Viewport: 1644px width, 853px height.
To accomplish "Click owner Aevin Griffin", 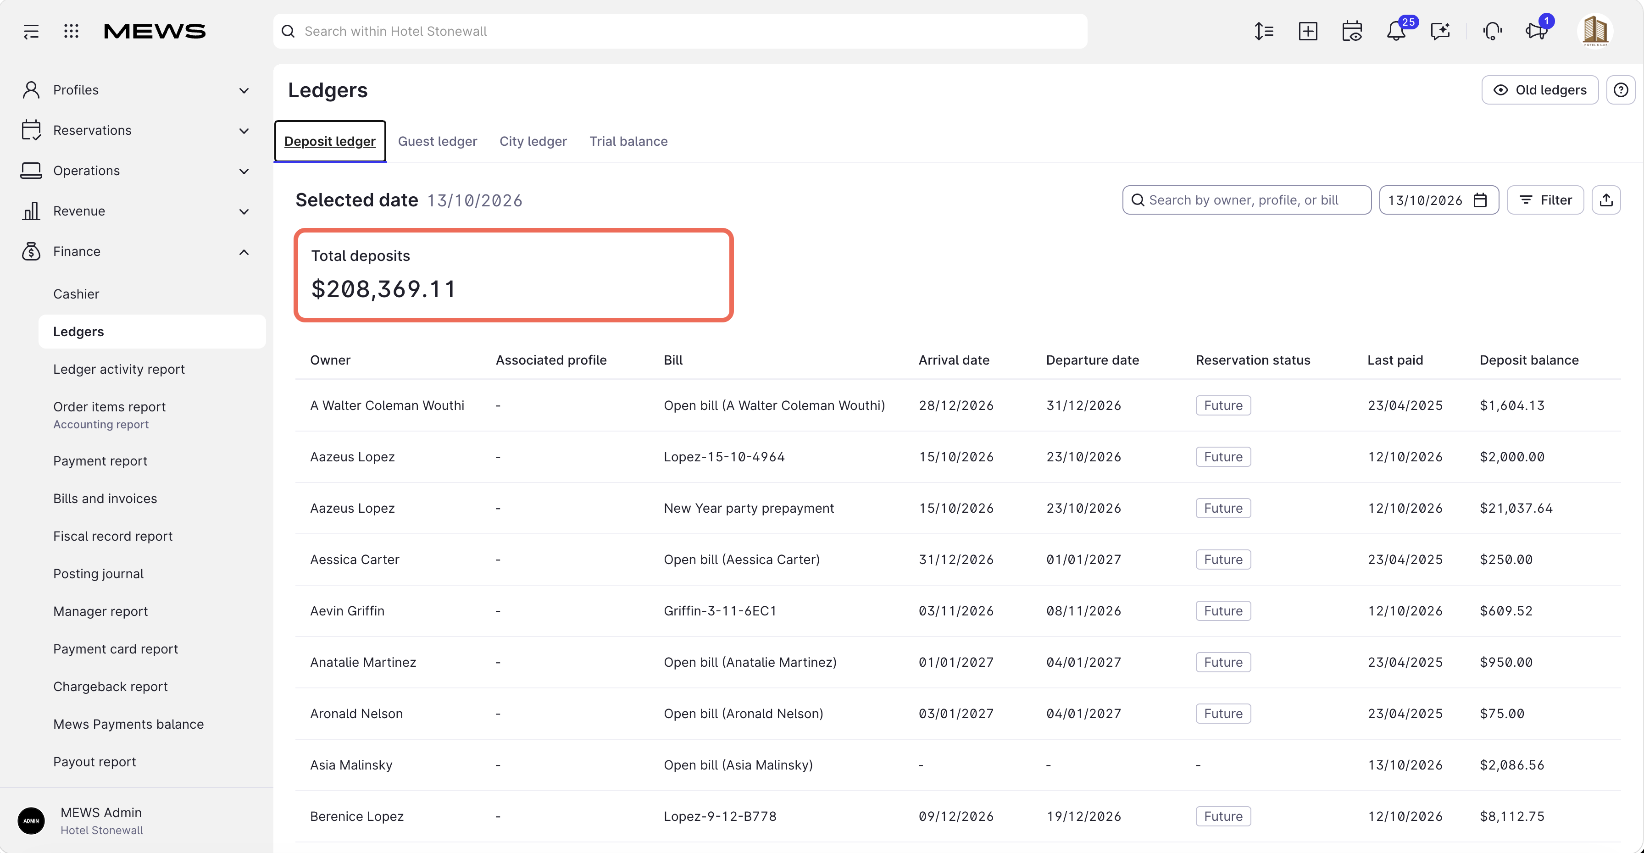I will tap(347, 610).
